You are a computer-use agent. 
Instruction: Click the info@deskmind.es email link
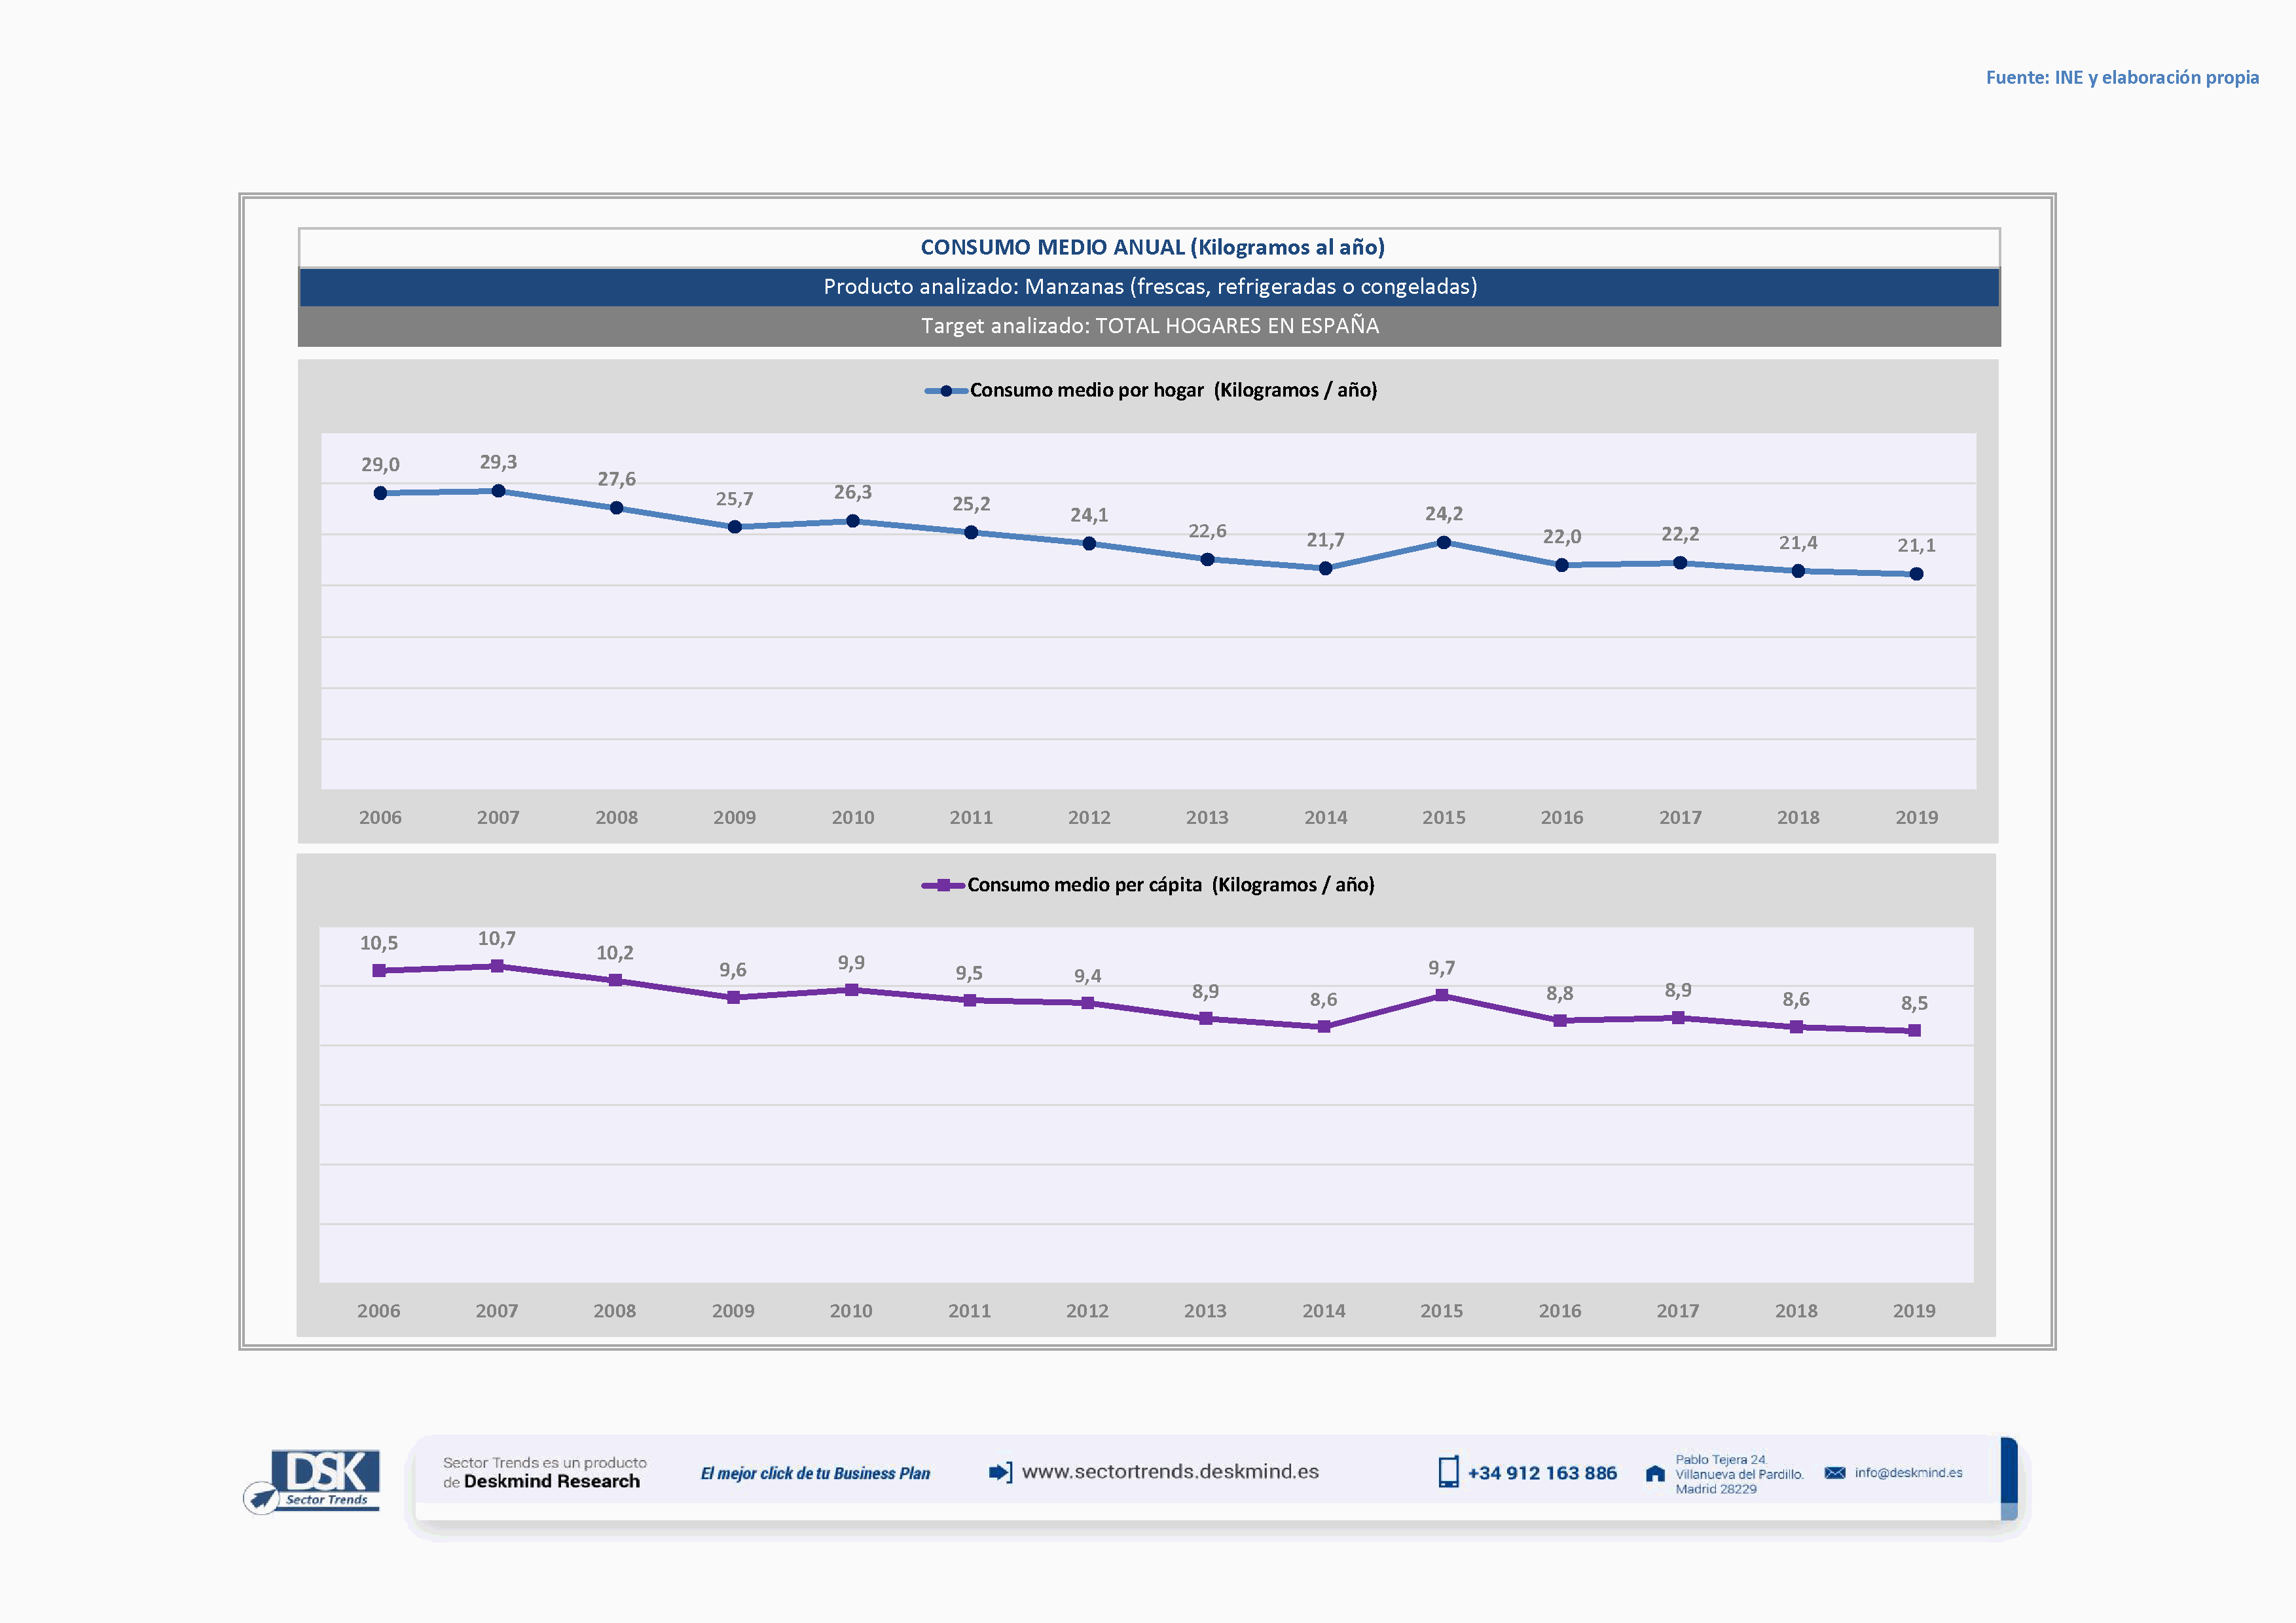tap(1908, 1473)
